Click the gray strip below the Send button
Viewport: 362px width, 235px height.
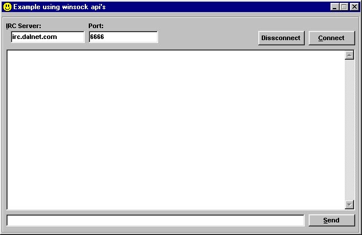331,230
